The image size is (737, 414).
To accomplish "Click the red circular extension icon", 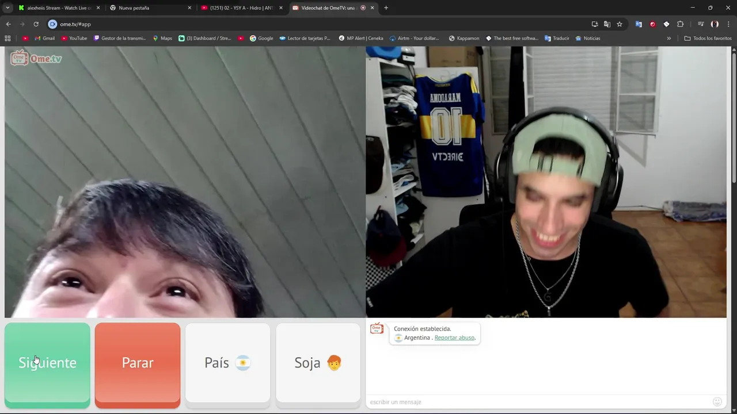I will [652, 24].
